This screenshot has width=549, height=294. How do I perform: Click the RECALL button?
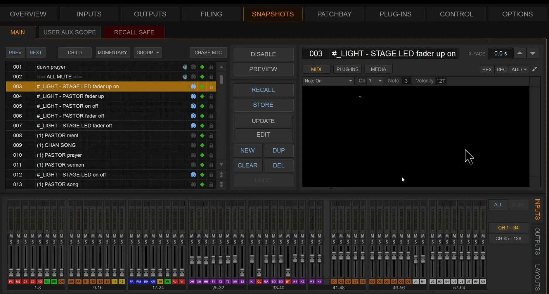263,90
